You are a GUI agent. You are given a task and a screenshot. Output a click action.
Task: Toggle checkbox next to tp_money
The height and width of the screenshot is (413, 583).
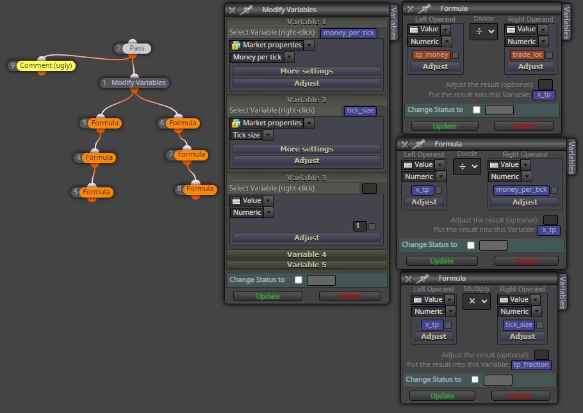[x=456, y=55]
